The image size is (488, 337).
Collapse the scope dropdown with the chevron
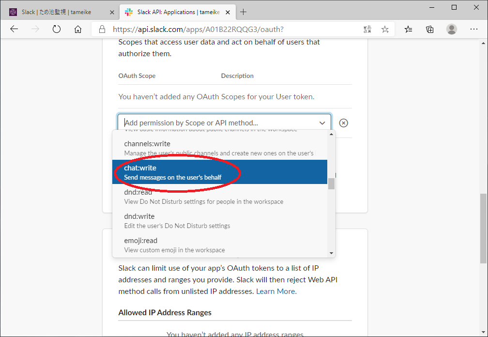pos(322,123)
